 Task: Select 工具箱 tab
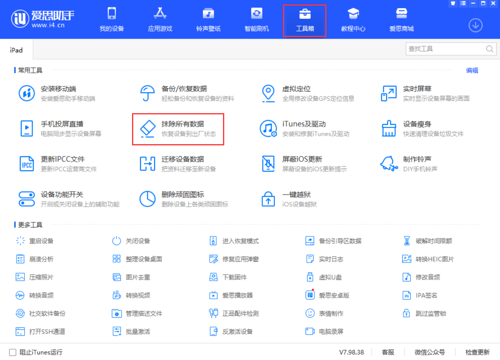tap(305, 21)
